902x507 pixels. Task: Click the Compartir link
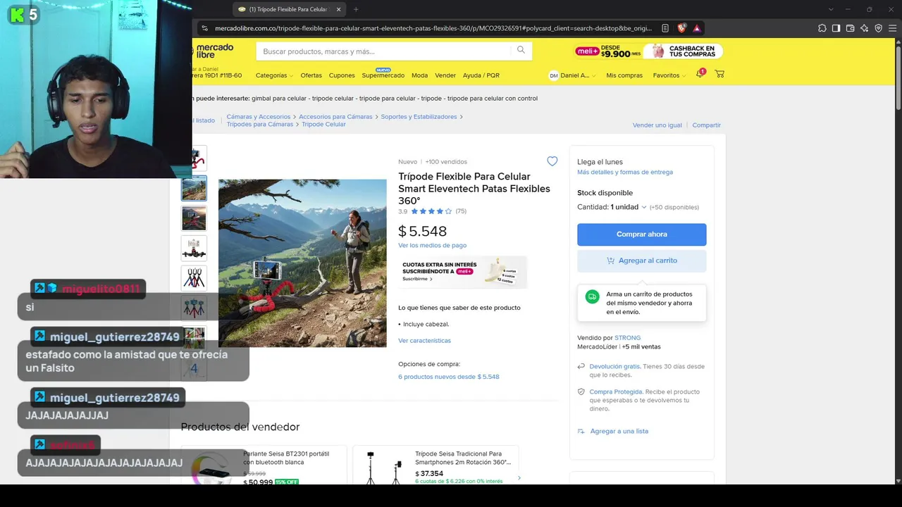pos(706,125)
